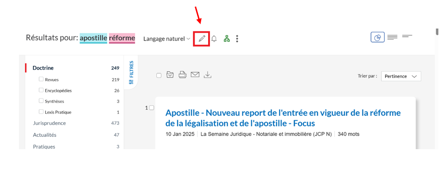The width and height of the screenshot is (443, 180).
Task: Check the Encyclopédies filter checkbox
Action: 41,90
